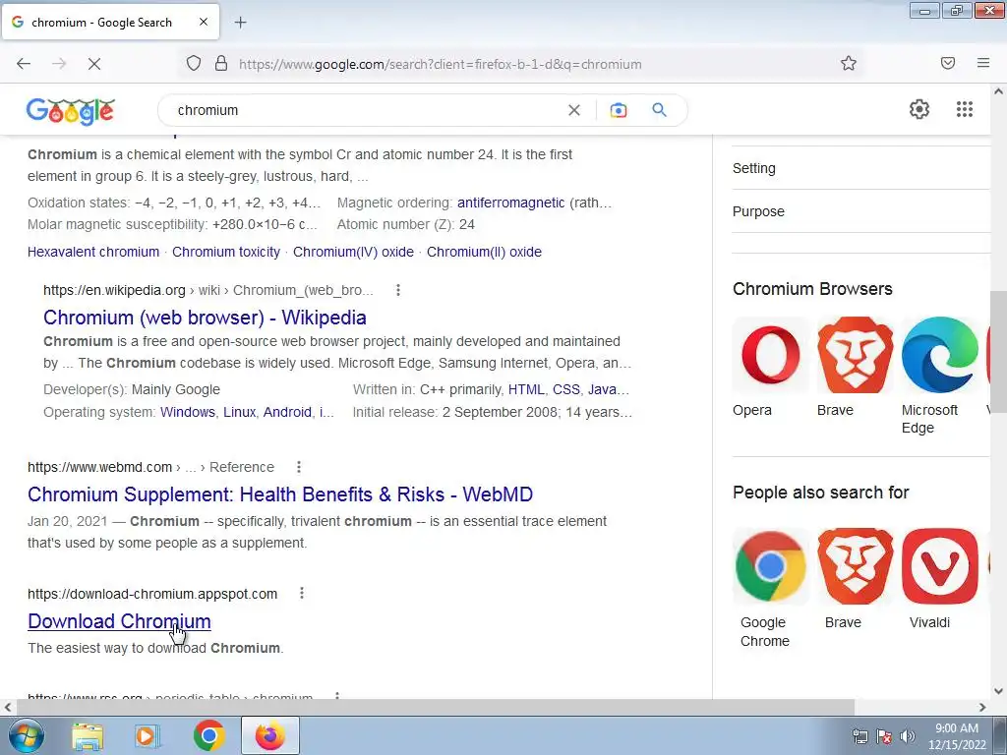The height and width of the screenshot is (755, 1007).
Task: Open a new tab with plus button
Action: click(x=240, y=23)
